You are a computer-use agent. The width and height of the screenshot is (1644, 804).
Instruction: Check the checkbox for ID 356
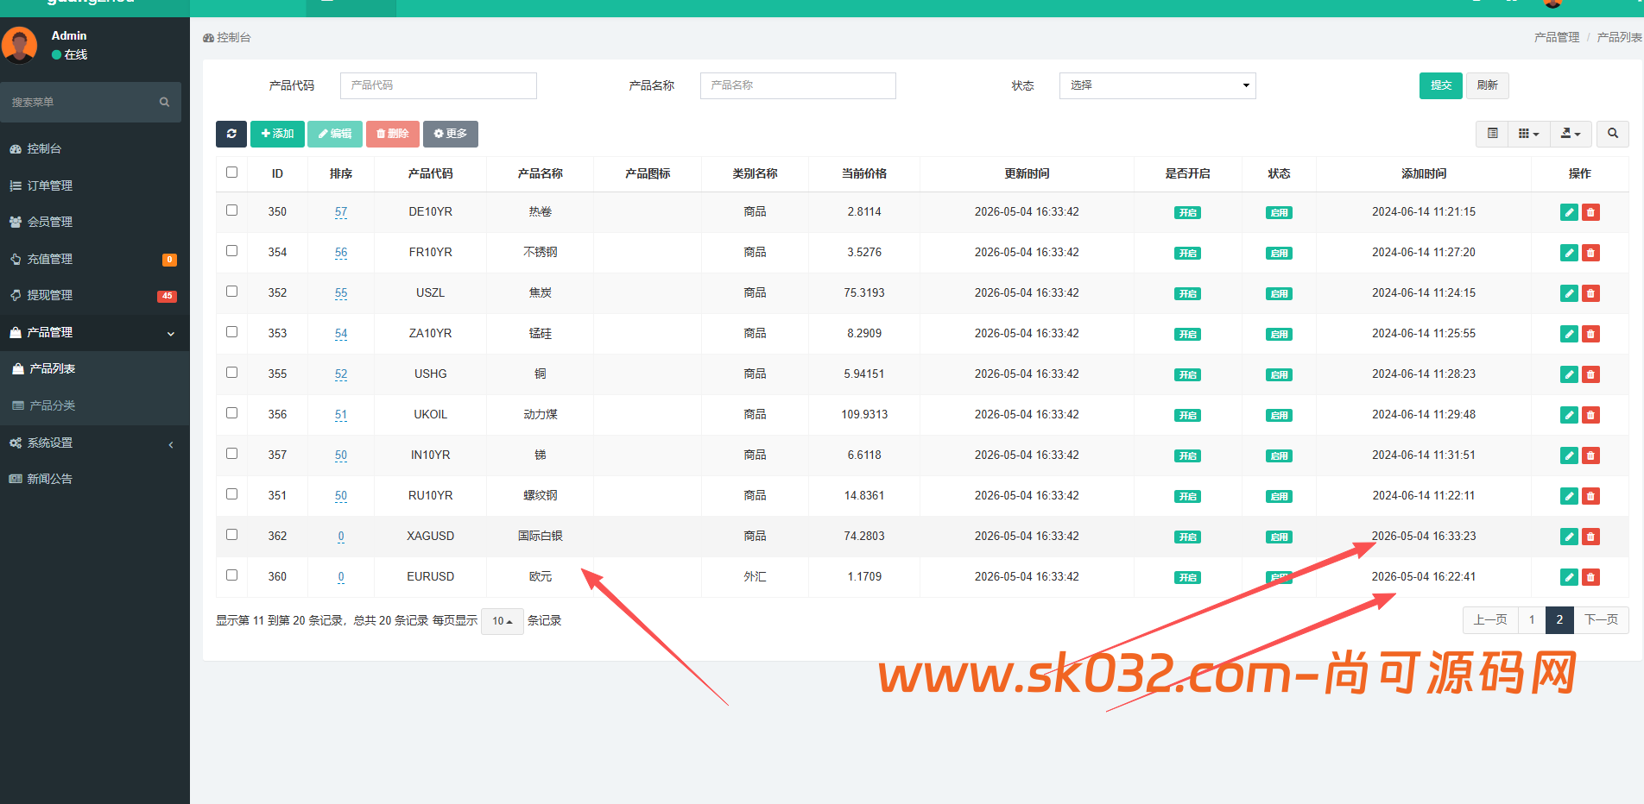(231, 413)
